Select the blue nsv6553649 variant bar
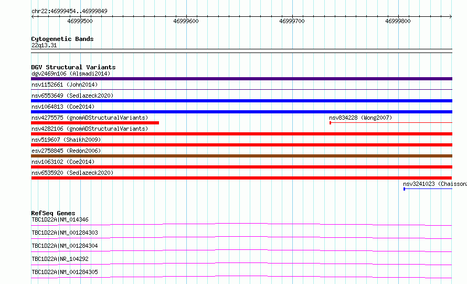Viewport: 467px width, 284px height. pyautogui.click(x=241, y=101)
